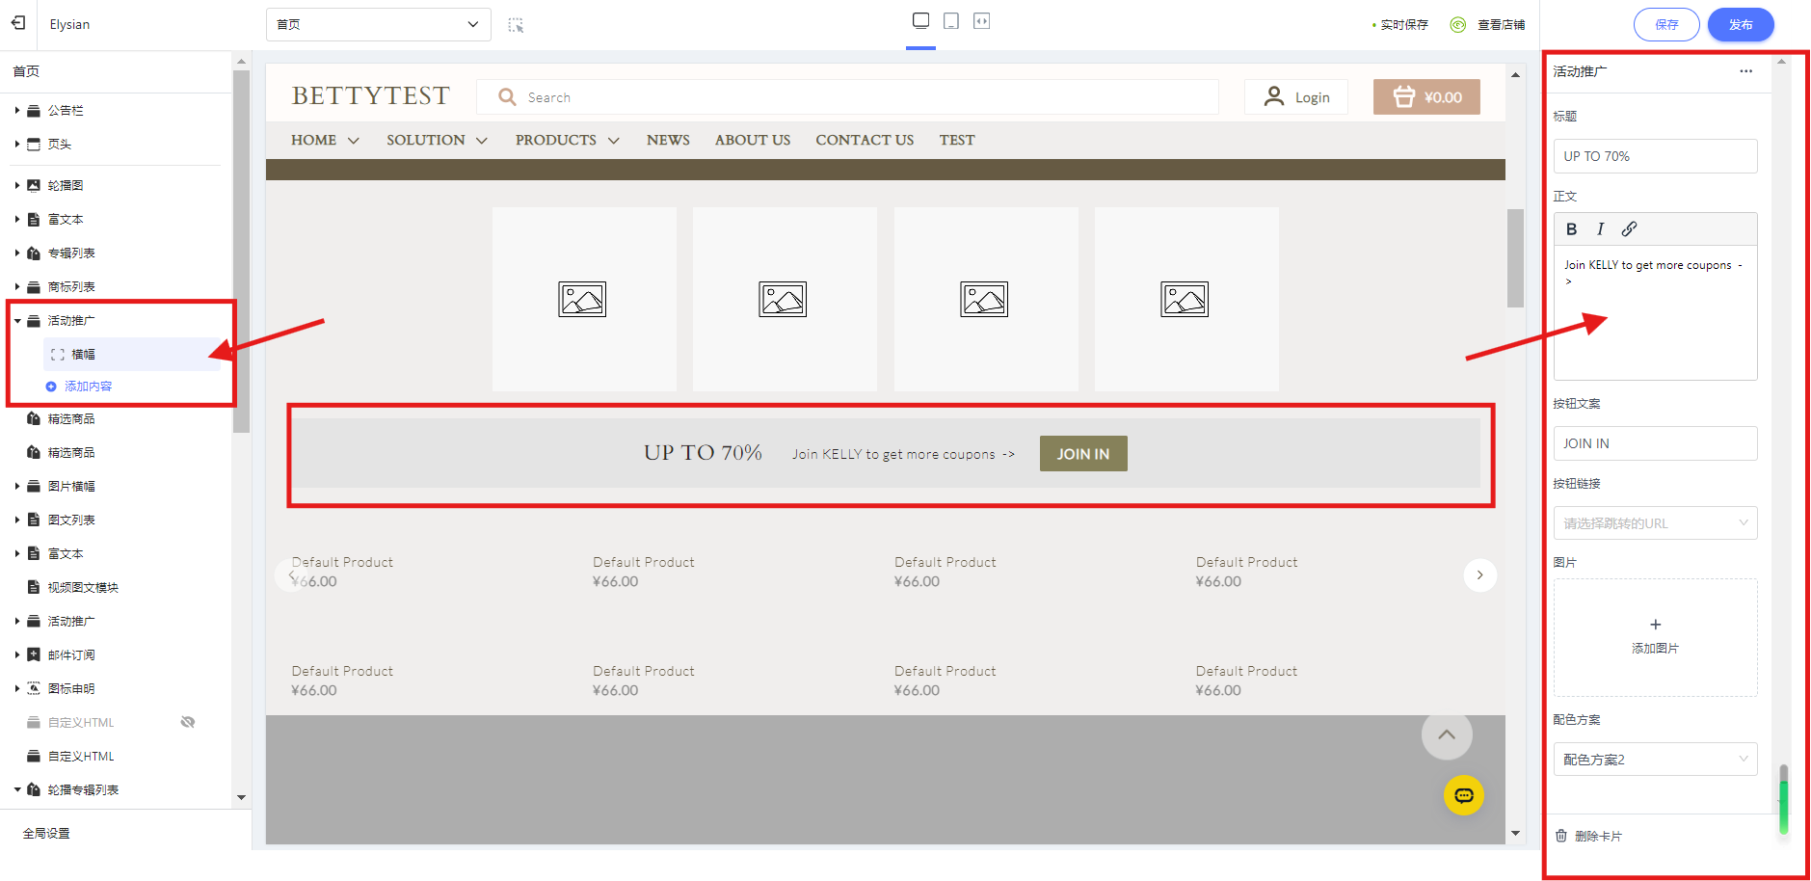Insert a link in body editor
The image size is (1811, 881).
point(1629,229)
